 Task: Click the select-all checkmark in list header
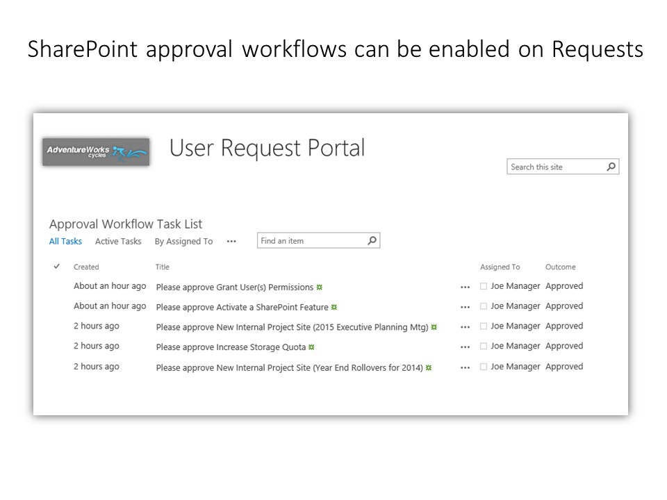pyautogui.click(x=56, y=267)
